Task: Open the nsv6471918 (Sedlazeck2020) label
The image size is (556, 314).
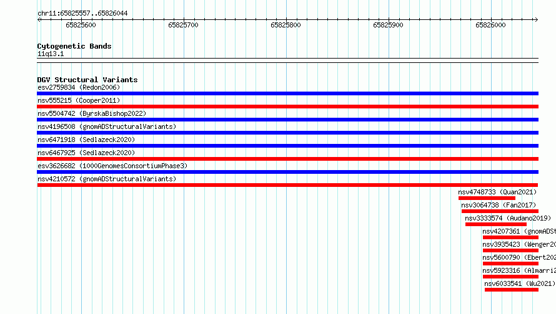Action: 86,140
